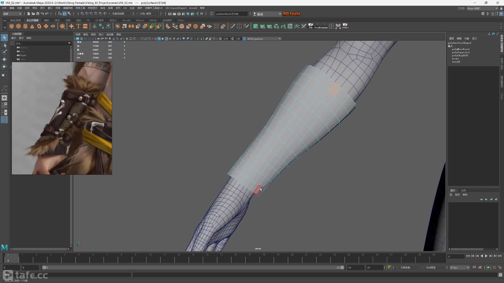Activate the Rotate tool in the toolbox
The image size is (504, 283).
[x=4, y=67]
